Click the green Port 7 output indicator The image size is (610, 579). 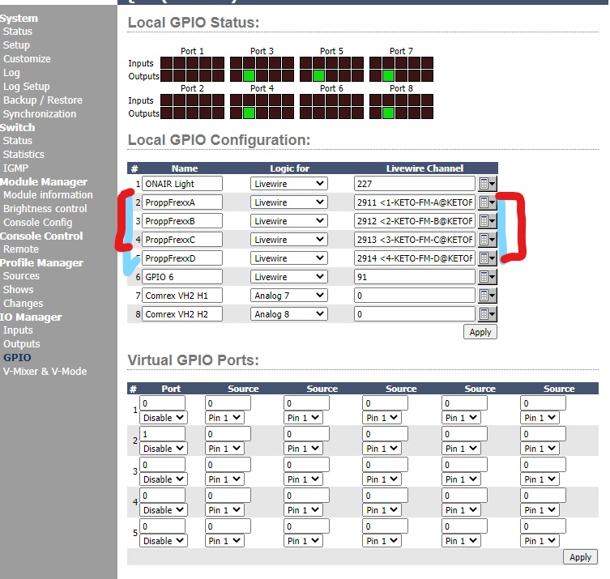click(389, 75)
